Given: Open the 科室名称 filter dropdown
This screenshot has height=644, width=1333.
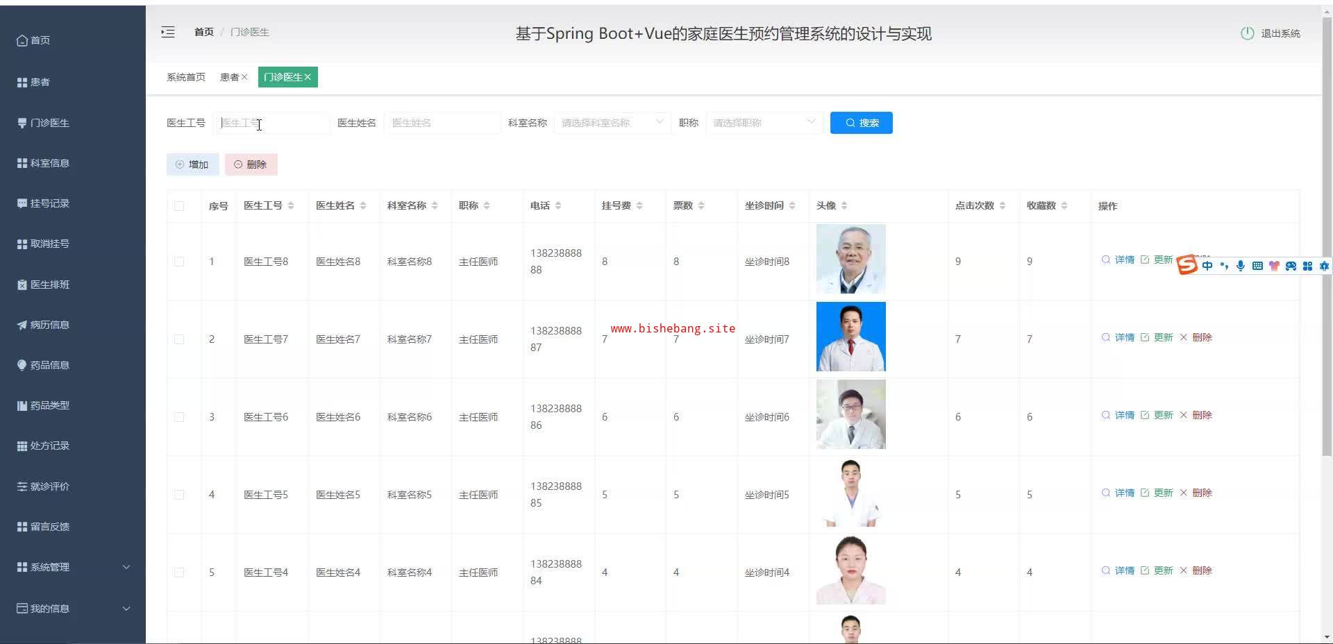Looking at the screenshot, I should click(612, 123).
